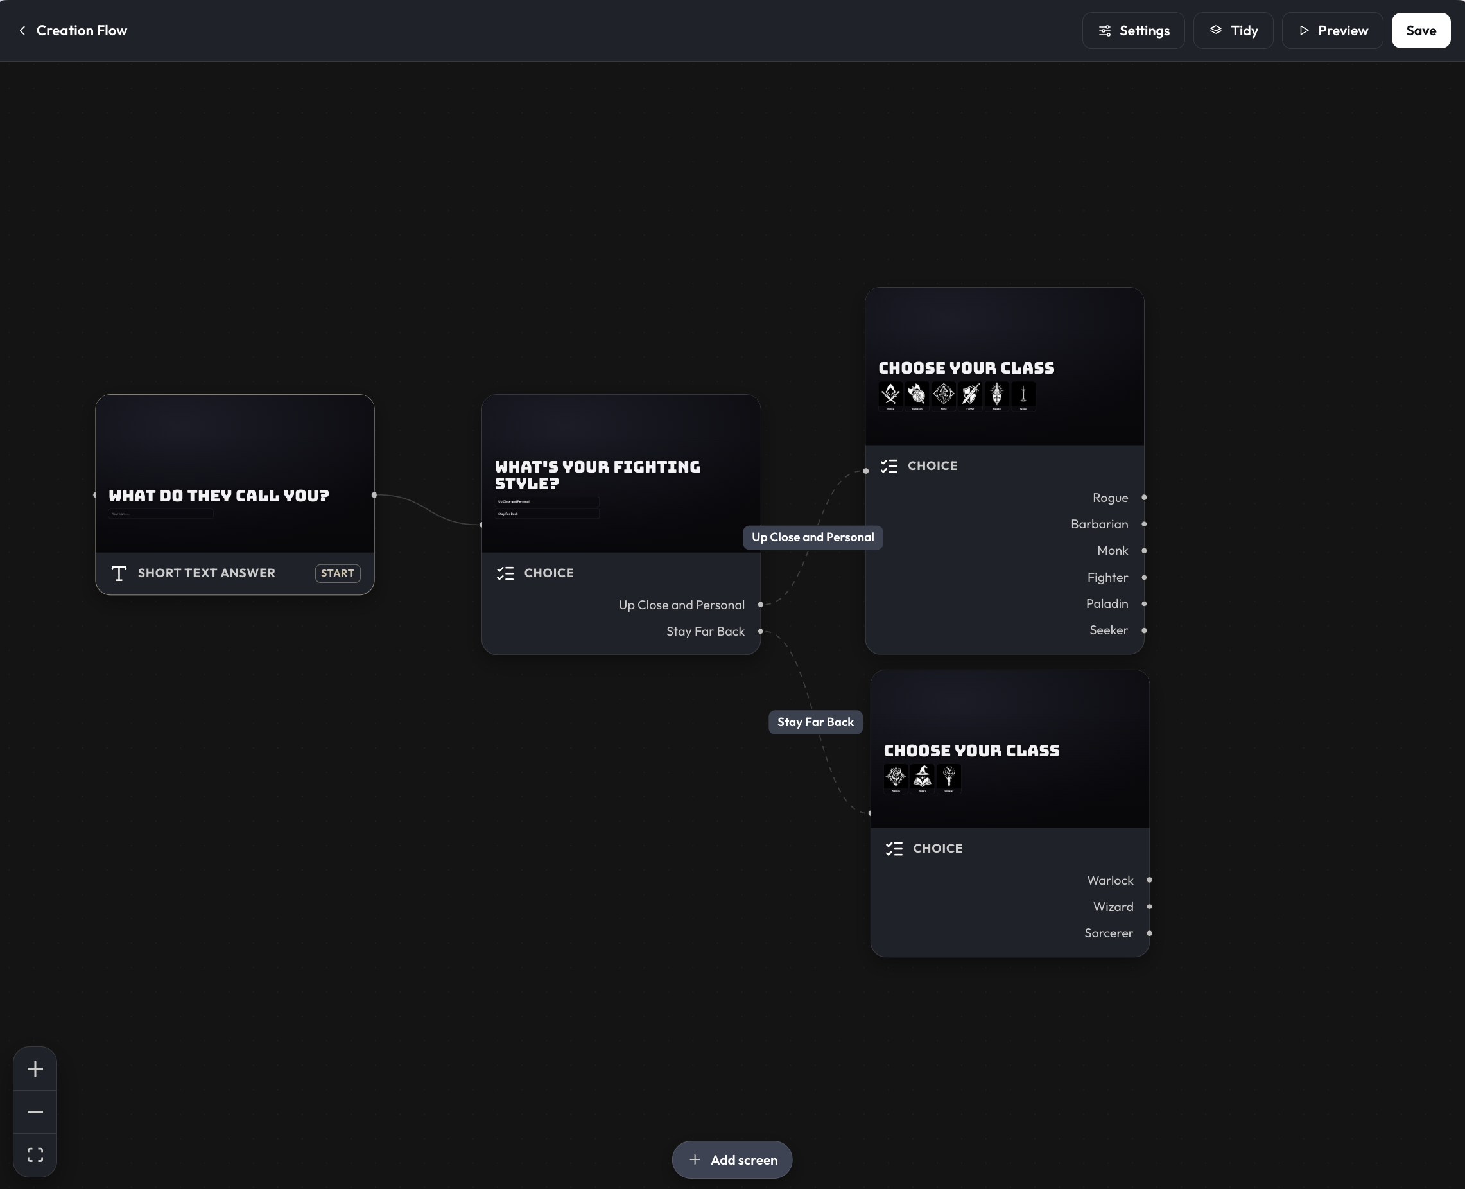Click the 'Creation Flow' title text
Screen dimensions: 1465x1189
point(82,31)
